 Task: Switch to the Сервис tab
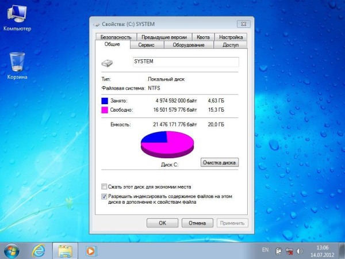pos(147,45)
